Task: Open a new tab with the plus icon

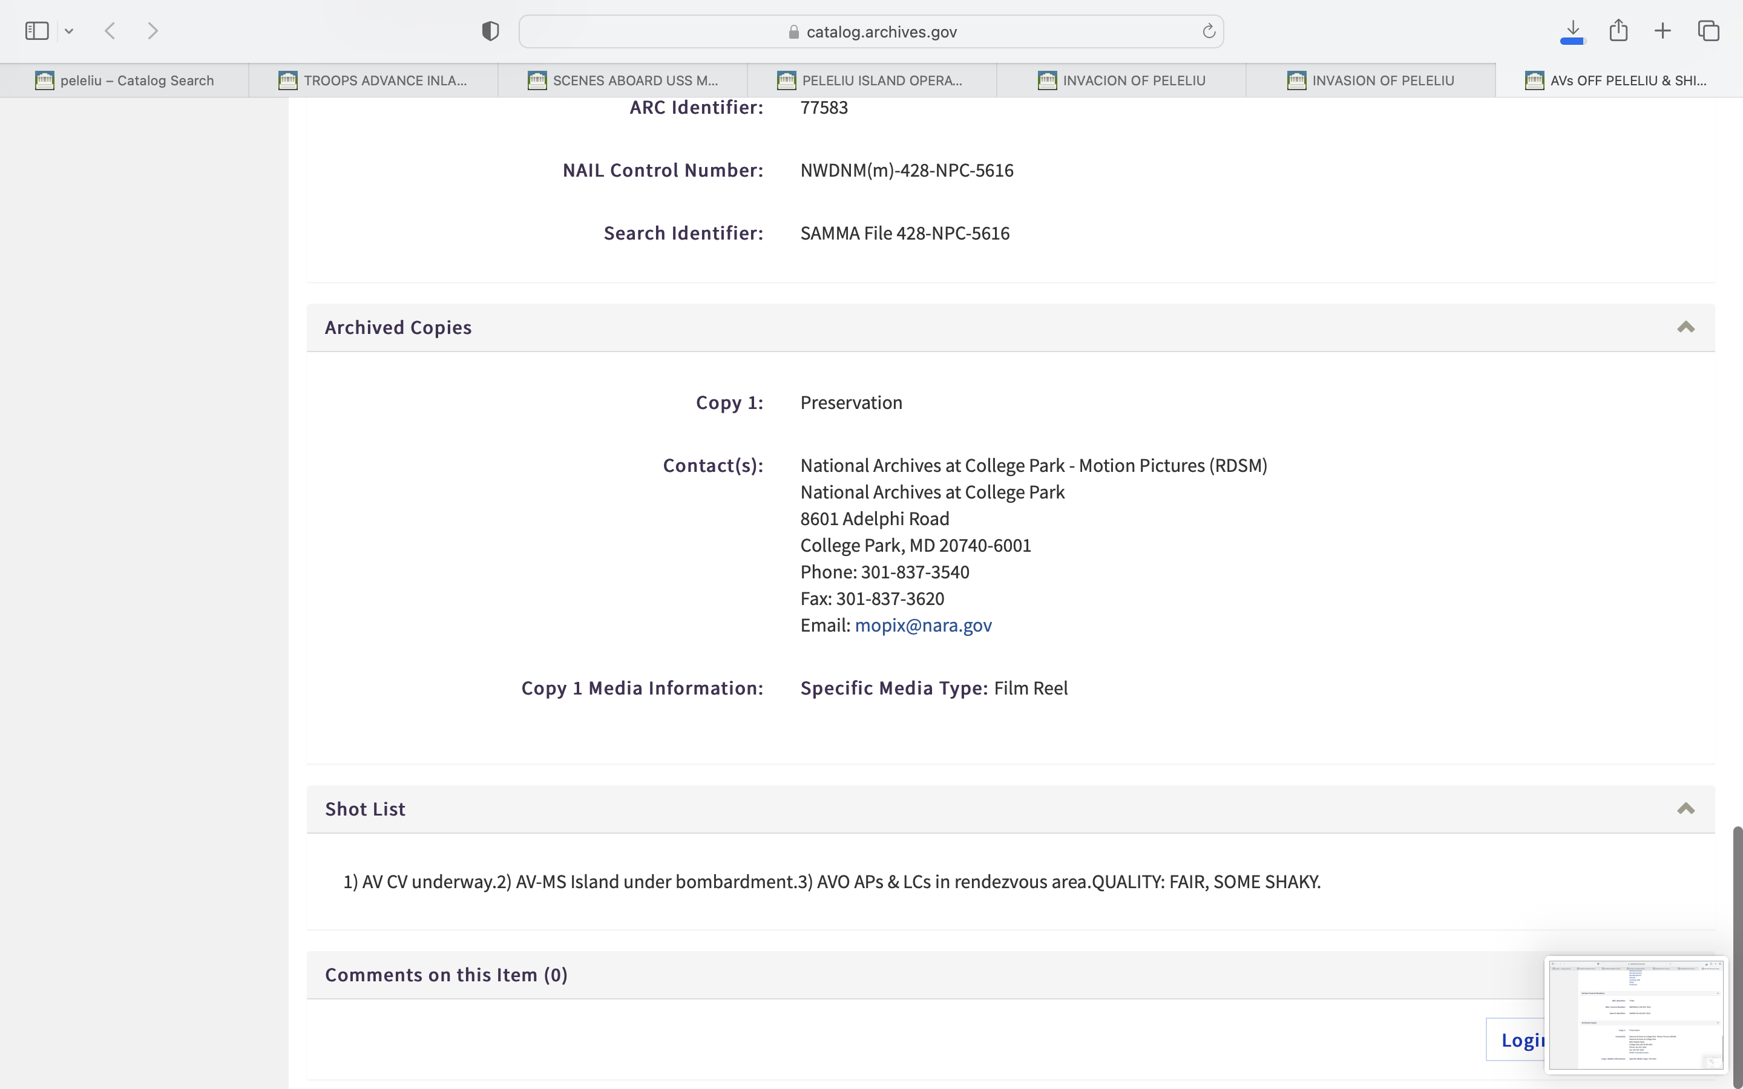Action: [1663, 31]
